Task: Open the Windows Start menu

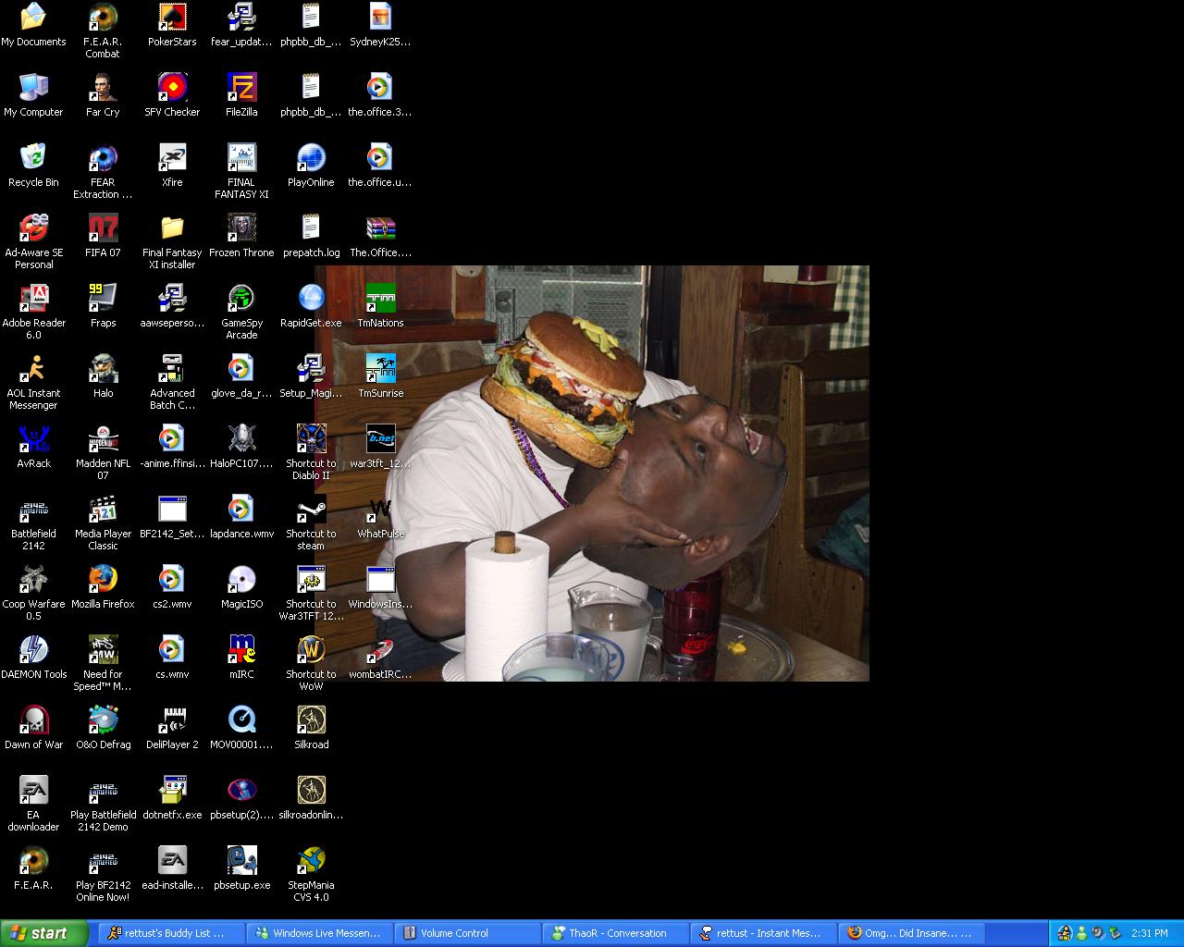Action: (39, 933)
